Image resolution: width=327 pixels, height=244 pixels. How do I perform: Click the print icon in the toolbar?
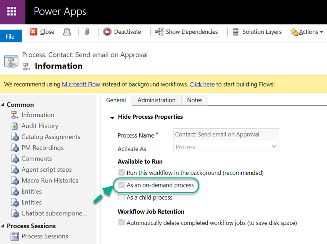67,32
